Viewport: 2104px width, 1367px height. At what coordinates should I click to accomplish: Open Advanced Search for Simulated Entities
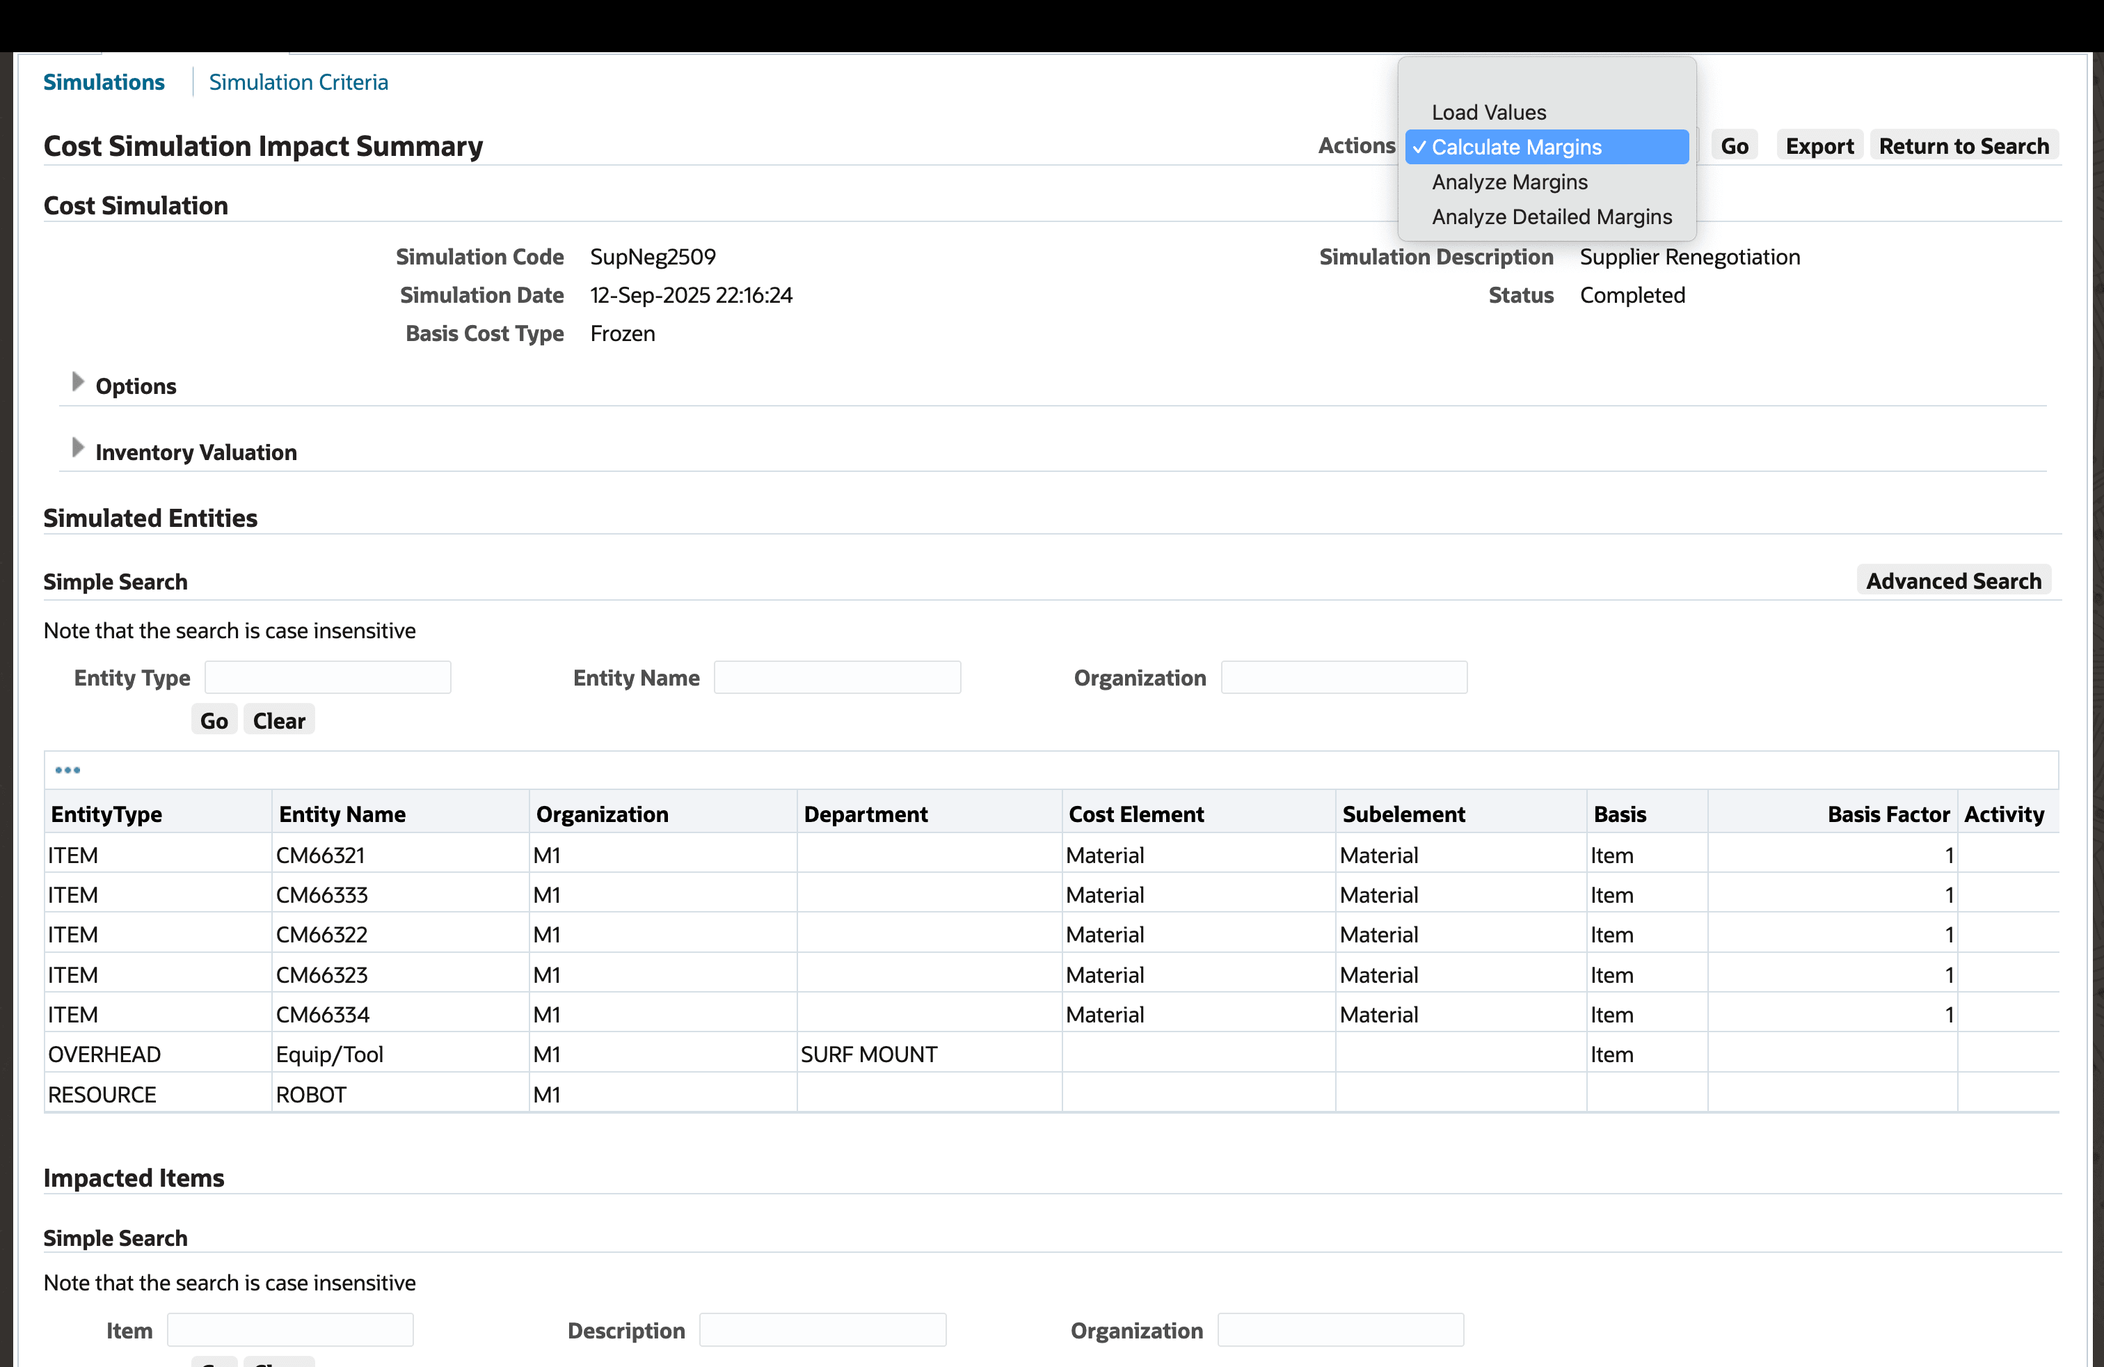click(1953, 581)
